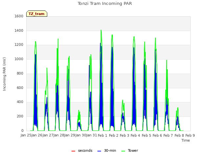Click the red seconds legend swatch

click(x=73, y=151)
